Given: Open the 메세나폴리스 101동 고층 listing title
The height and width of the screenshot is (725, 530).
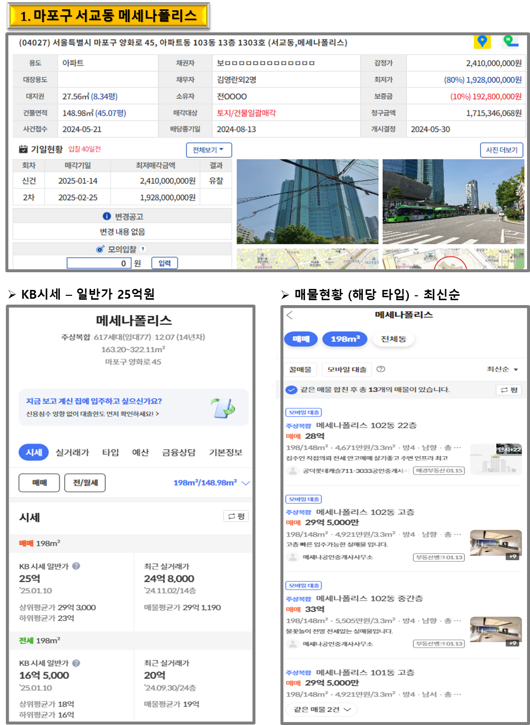Looking at the screenshot, I should pyautogui.click(x=365, y=673).
